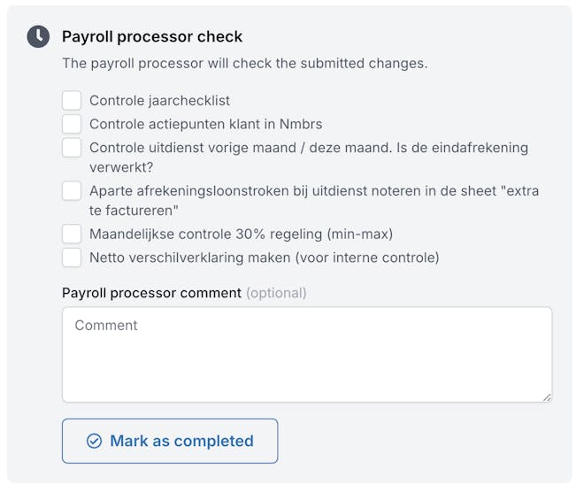This screenshot has width=584, height=492.
Task: Toggle the "Aparte afrekeningsloonstroken" checkbox
Action: pyautogui.click(x=72, y=191)
